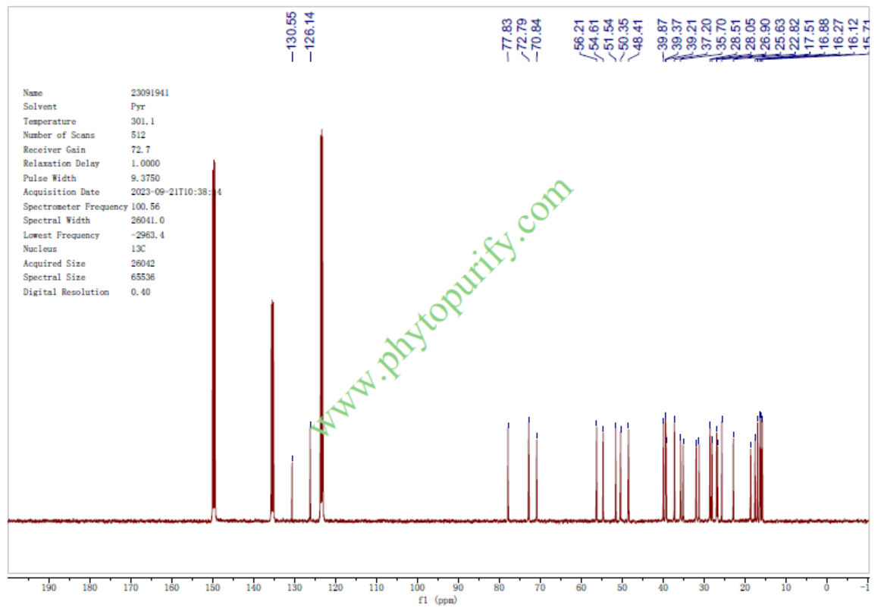Click the 100 tick on the ppm axis
This screenshot has width=878, height=608.
pyautogui.click(x=417, y=587)
